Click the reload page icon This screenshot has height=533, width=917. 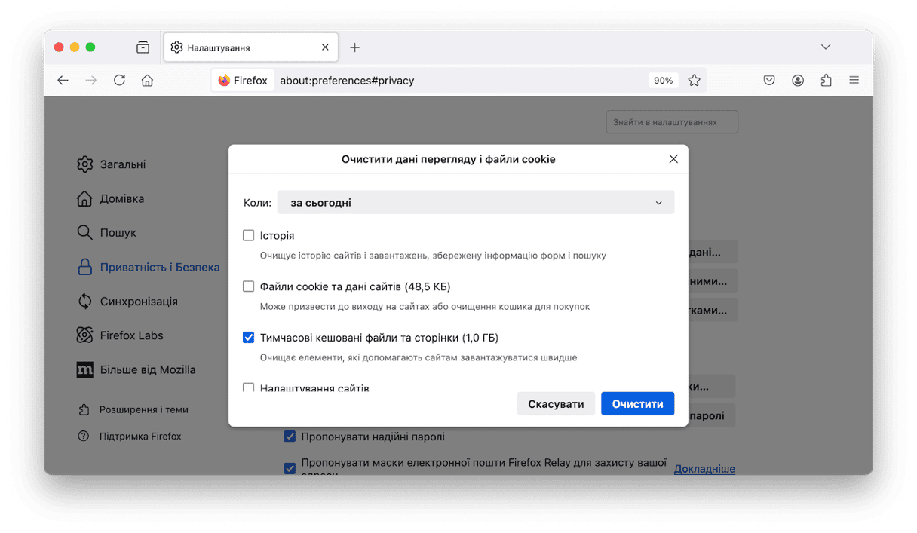119,80
